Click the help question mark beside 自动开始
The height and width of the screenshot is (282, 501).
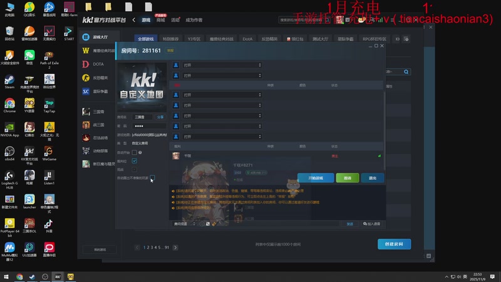(x=140, y=152)
